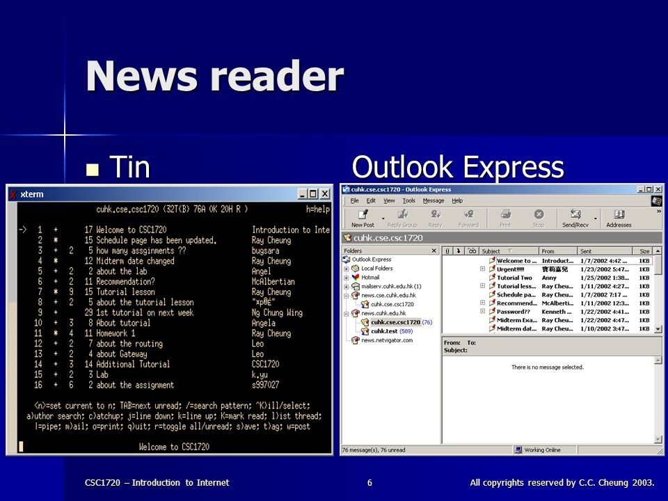The width and height of the screenshot is (668, 501).
Task: Collapse the news.cuhk.edu.hk tree node
Action: click(x=347, y=314)
